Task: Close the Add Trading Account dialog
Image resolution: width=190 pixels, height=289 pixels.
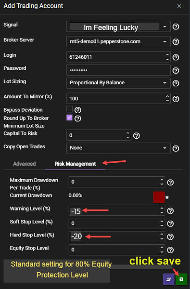Action: coord(179,6)
